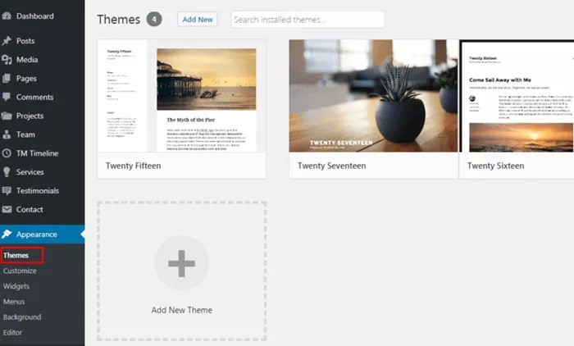Click the Projects folder icon
This screenshot has width=574, height=346.
click(x=7, y=116)
